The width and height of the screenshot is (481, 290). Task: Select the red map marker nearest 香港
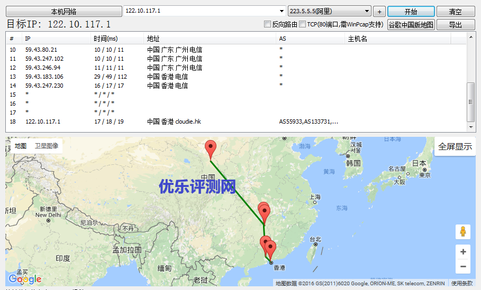click(x=270, y=251)
